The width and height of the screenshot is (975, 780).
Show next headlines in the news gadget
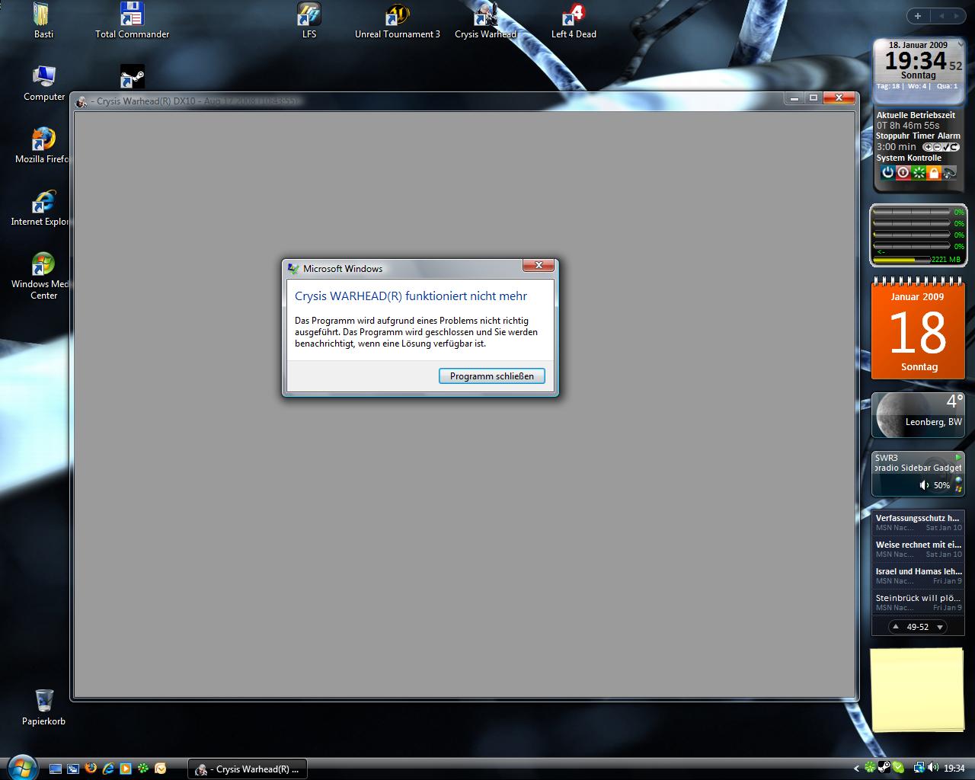tap(940, 627)
